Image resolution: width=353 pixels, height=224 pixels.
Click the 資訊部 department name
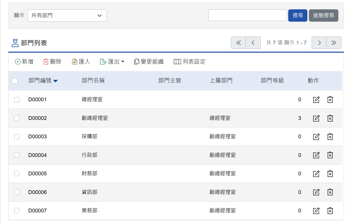coord(90,192)
